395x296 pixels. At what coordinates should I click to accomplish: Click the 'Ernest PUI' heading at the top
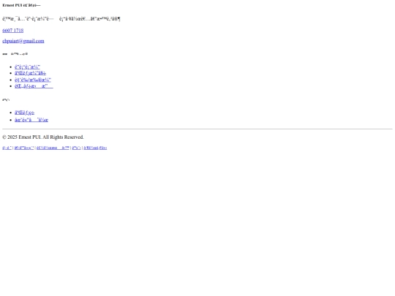coord(21,5)
